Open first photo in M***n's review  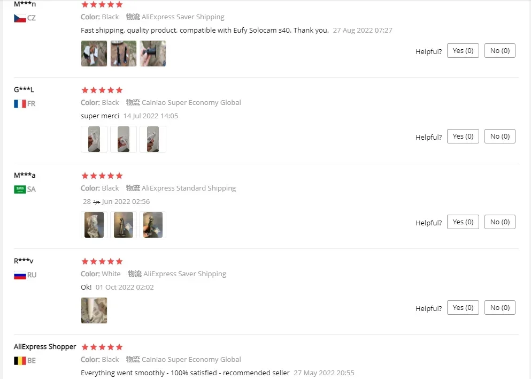(x=94, y=54)
